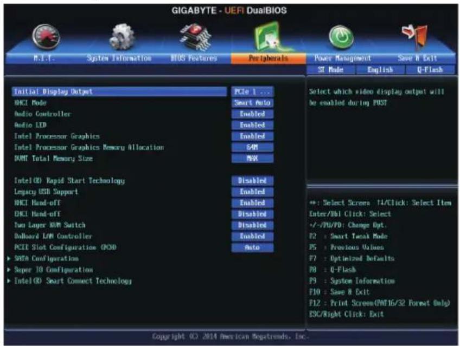Click the F7 Optimized Defaults hint

(x=352, y=258)
